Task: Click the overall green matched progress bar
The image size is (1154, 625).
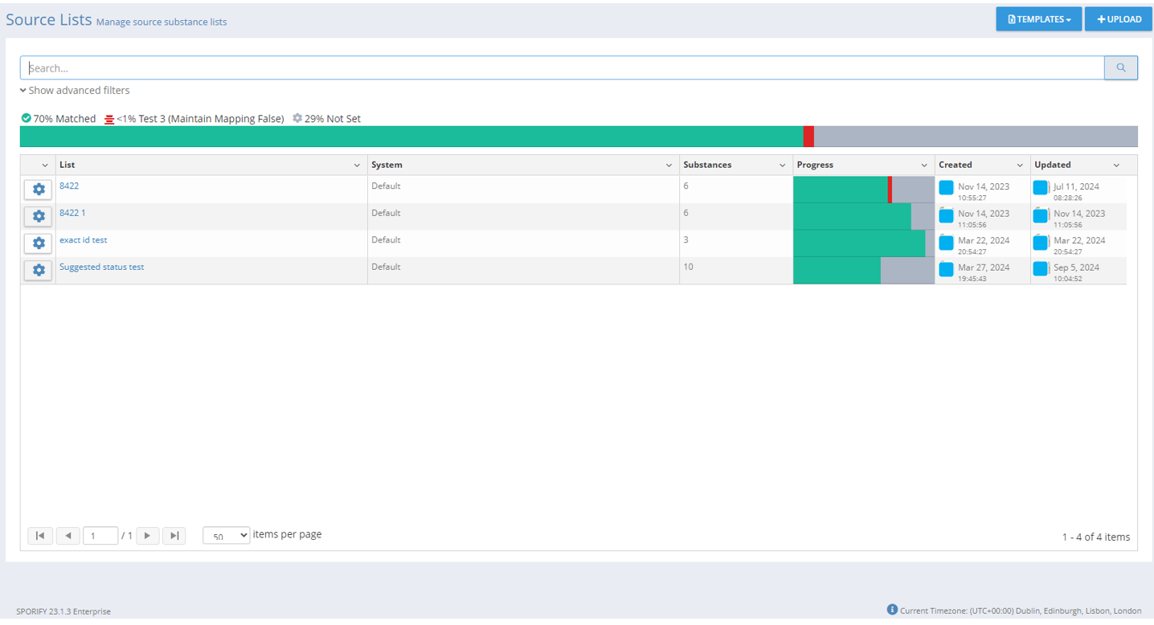Action: click(411, 137)
